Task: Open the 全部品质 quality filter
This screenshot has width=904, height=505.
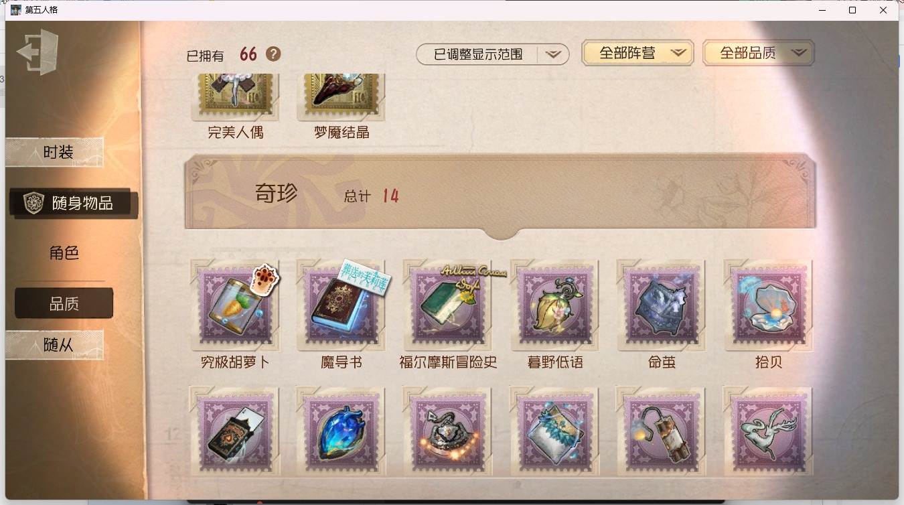Action: (759, 53)
